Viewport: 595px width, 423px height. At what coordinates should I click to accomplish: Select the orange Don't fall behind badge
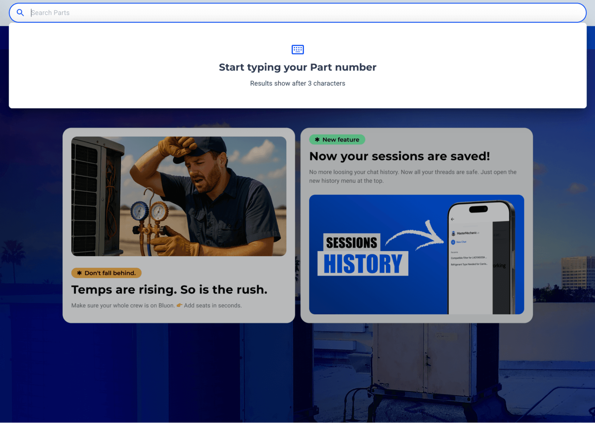106,273
